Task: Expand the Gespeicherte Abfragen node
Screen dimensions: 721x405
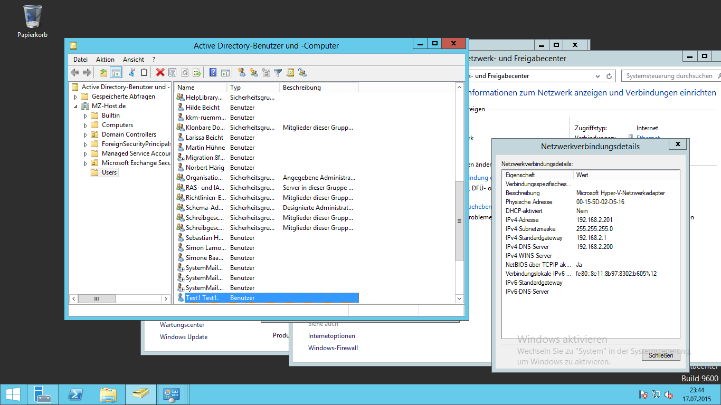Action: coord(76,97)
